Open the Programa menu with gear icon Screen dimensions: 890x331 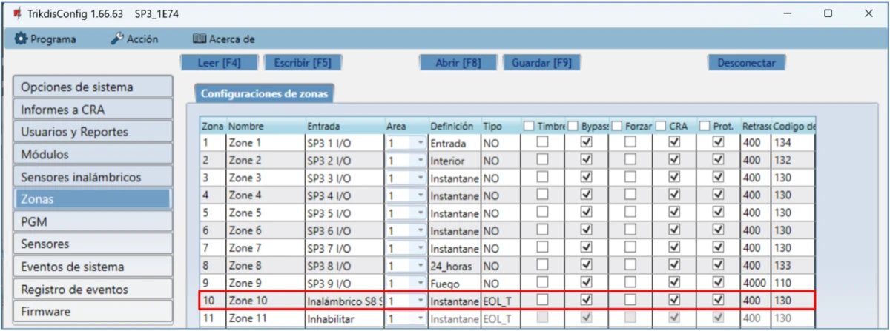[45, 39]
